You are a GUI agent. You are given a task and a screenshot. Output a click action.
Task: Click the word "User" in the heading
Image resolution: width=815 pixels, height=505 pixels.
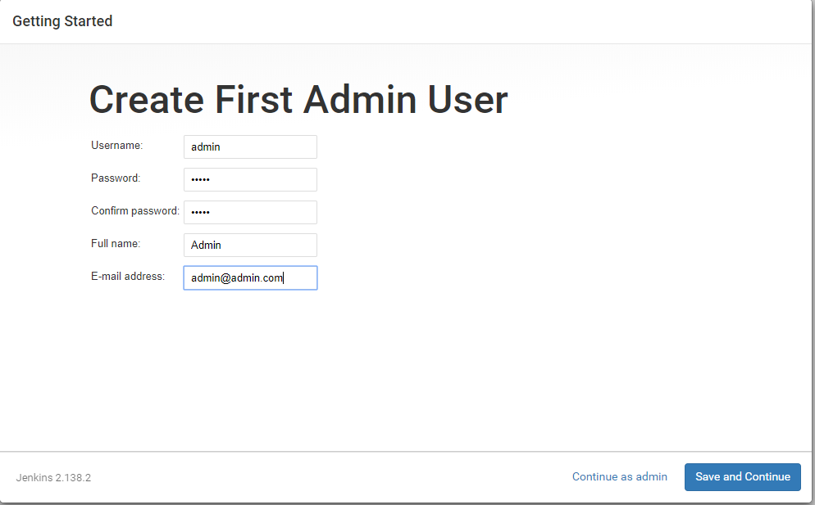467,100
